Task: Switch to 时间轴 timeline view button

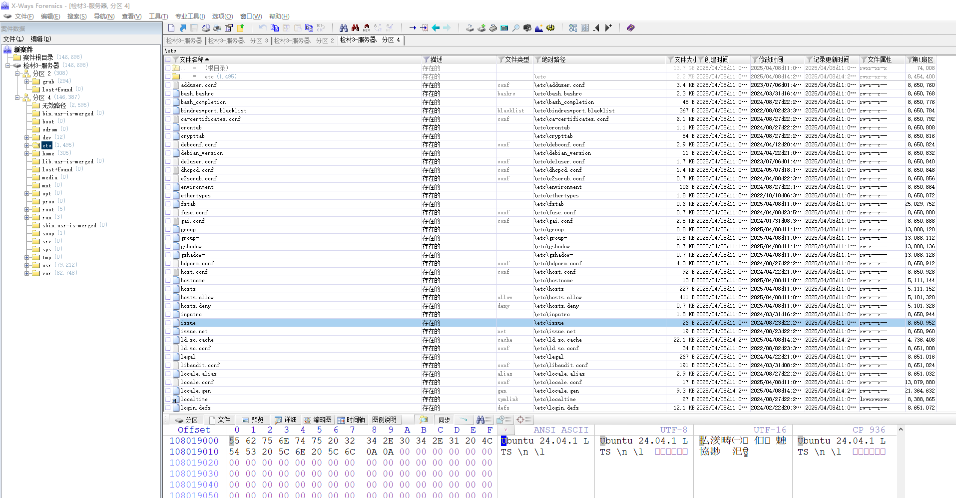Action: tap(351, 420)
